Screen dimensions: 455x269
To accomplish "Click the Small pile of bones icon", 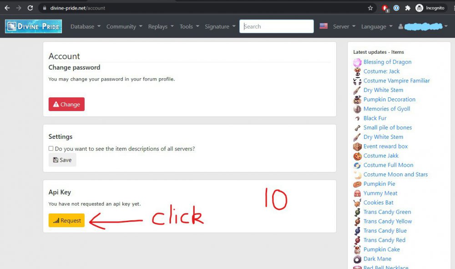I will pos(357,128).
